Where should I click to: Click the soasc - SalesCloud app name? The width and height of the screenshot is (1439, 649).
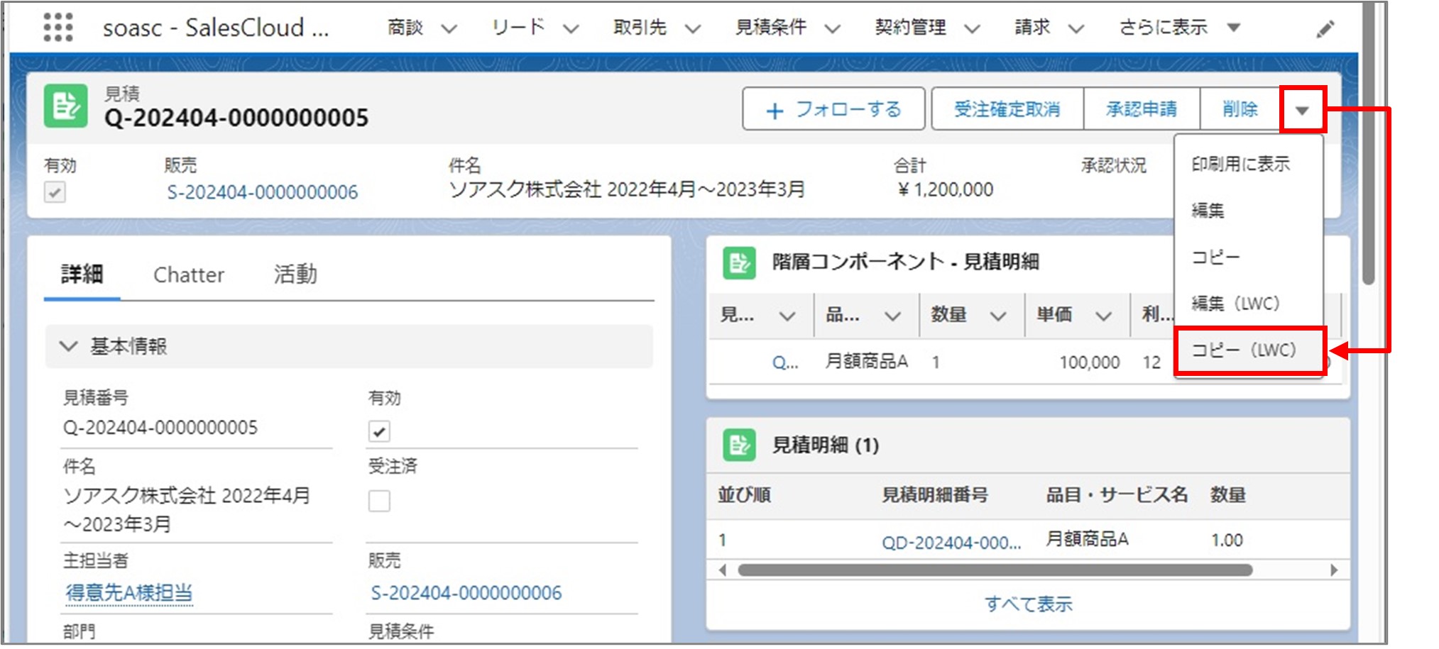[216, 28]
